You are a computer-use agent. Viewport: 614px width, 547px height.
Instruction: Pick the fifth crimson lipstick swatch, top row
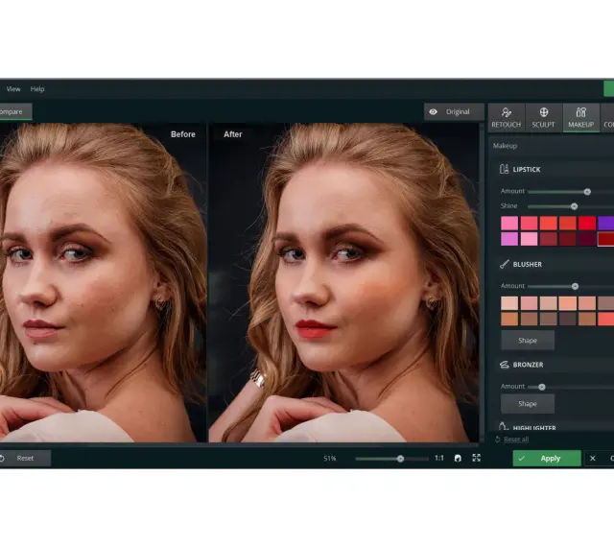(587, 223)
